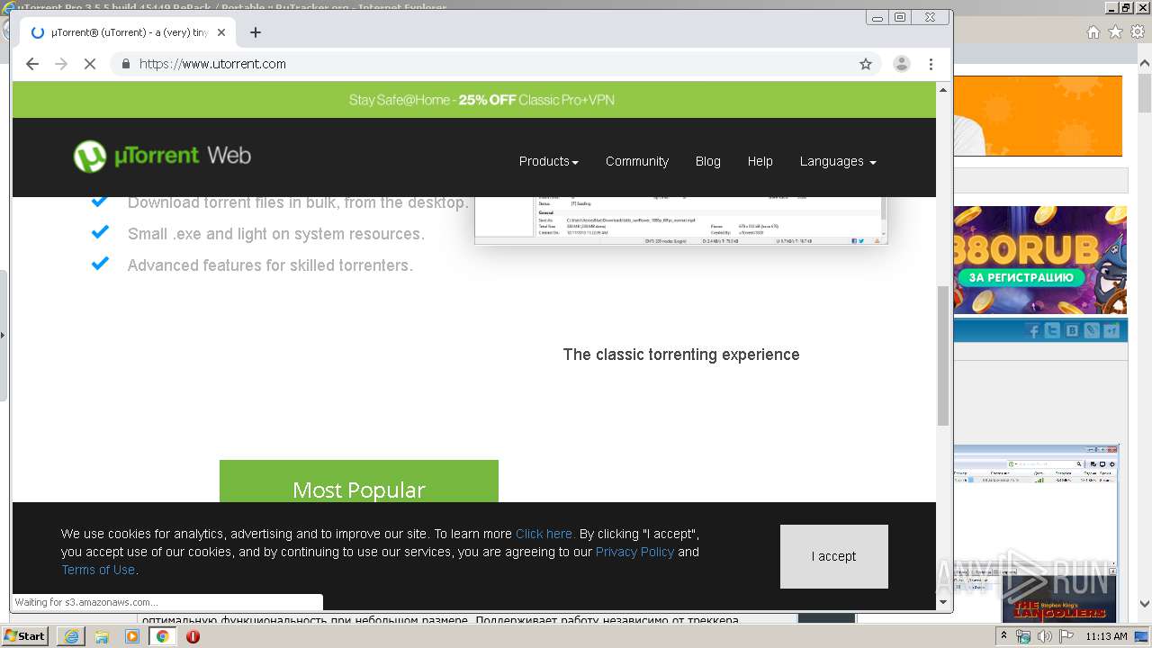Viewport: 1152px width, 648px height.
Task: Click the I accept cookies button
Action: [x=834, y=556]
